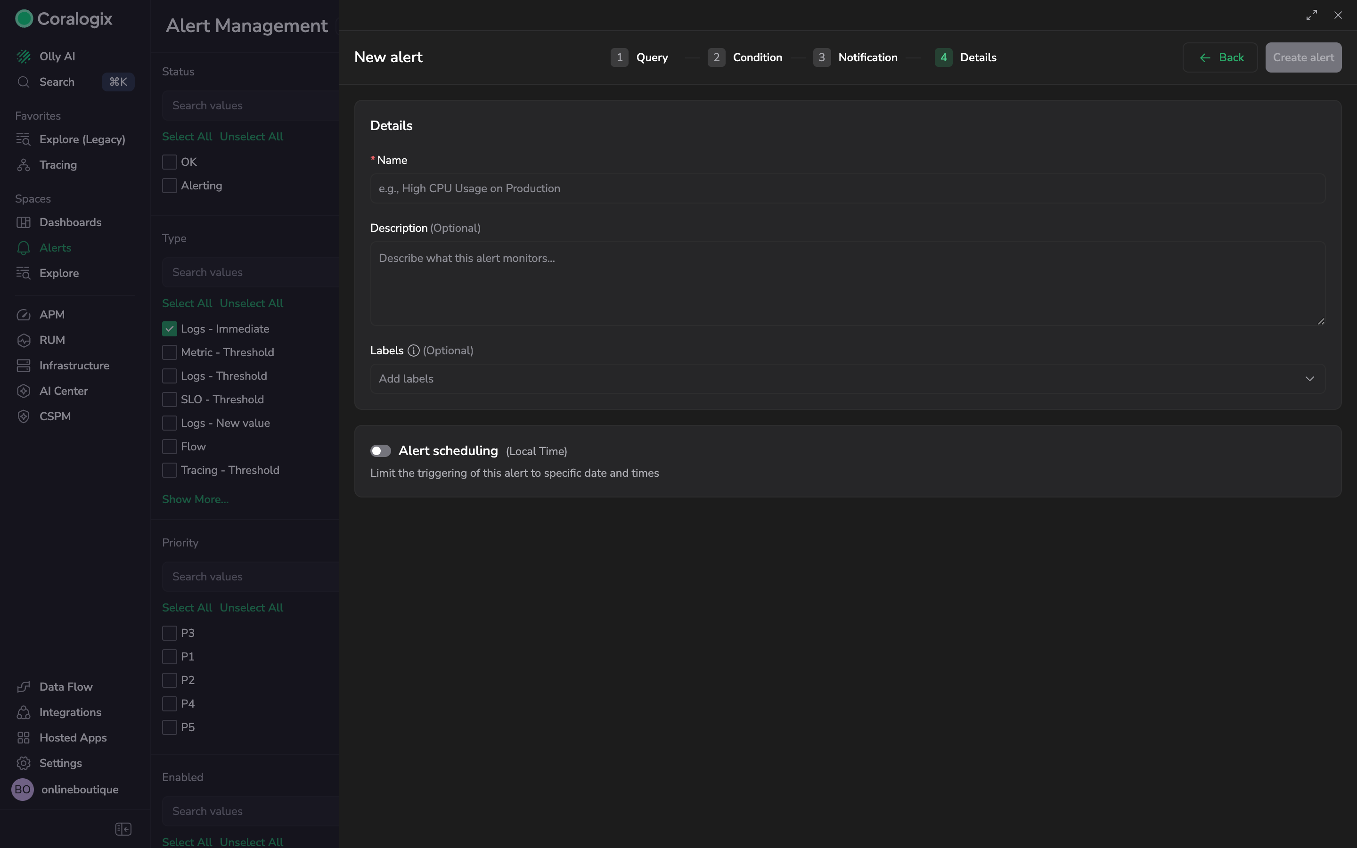The height and width of the screenshot is (848, 1357).
Task: Open the Tracing icon in sidebar
Action: [x=24, y=165]
